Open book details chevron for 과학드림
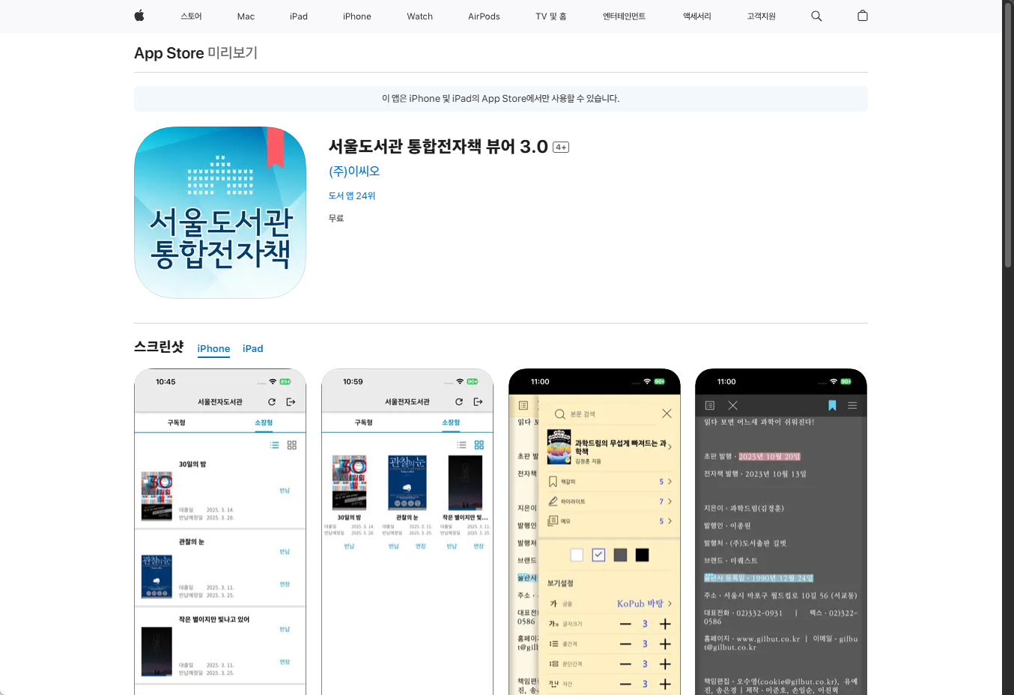The image size is (1014, 695). (670, 447)
